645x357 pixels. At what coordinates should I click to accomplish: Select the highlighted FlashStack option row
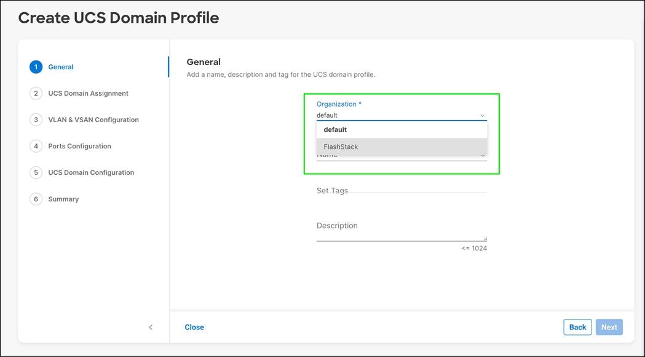402,146
